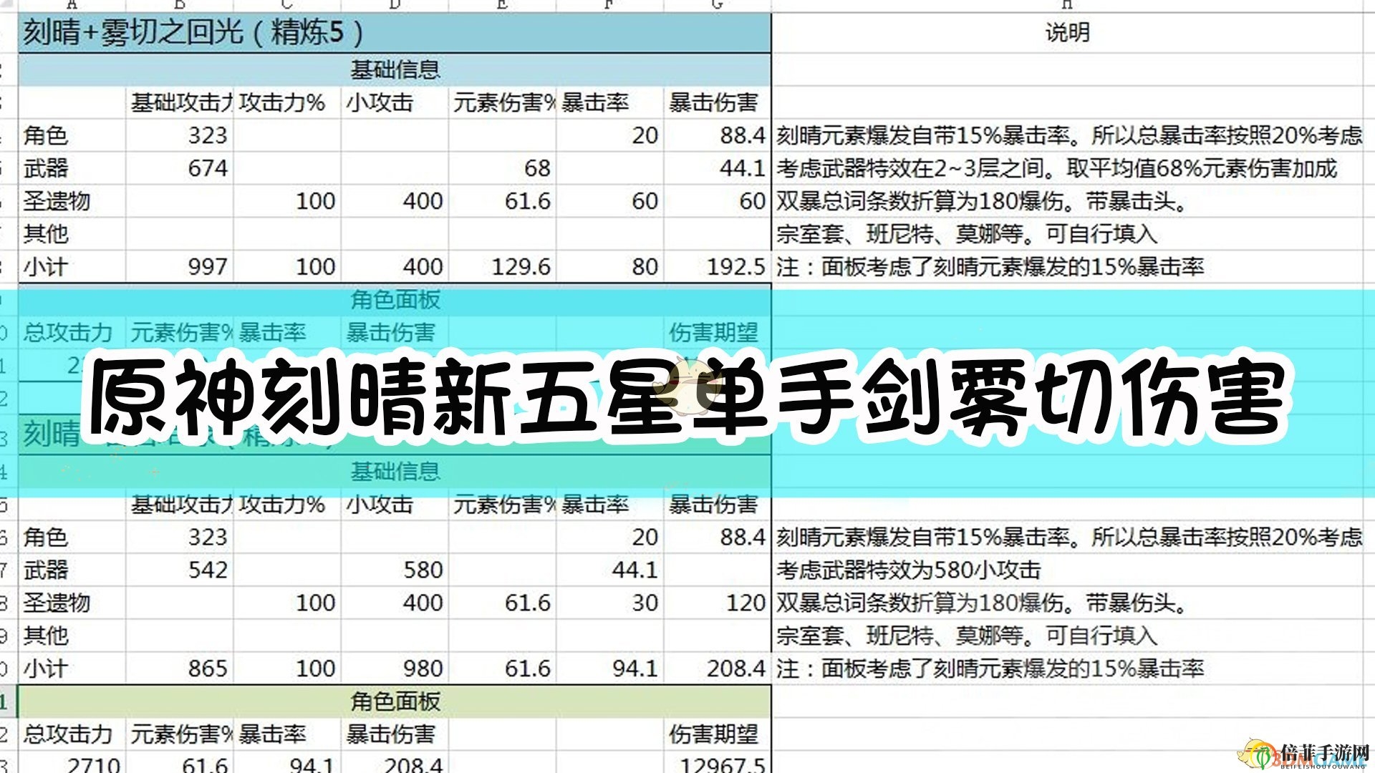The image size is (1375, 773).
Task: Click the subtotal value 865
Action: [180, 669]
